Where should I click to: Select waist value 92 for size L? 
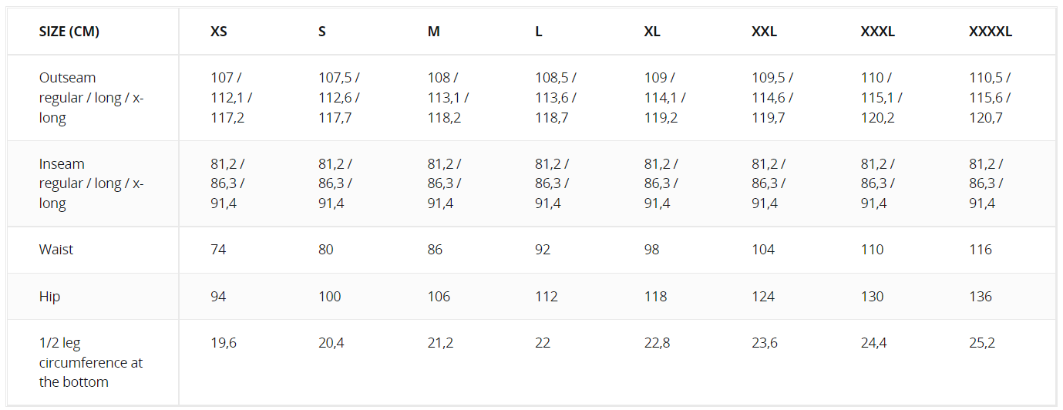pos(545,250)
